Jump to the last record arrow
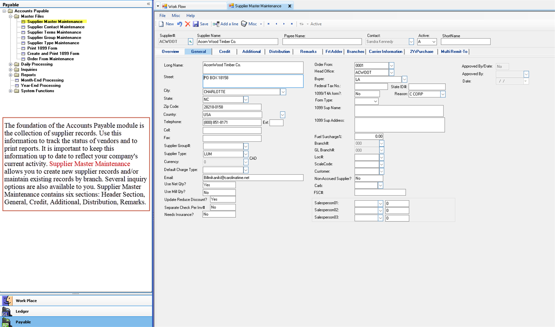Viewport: 555px width, 327px height. click(x=292, y=24)
